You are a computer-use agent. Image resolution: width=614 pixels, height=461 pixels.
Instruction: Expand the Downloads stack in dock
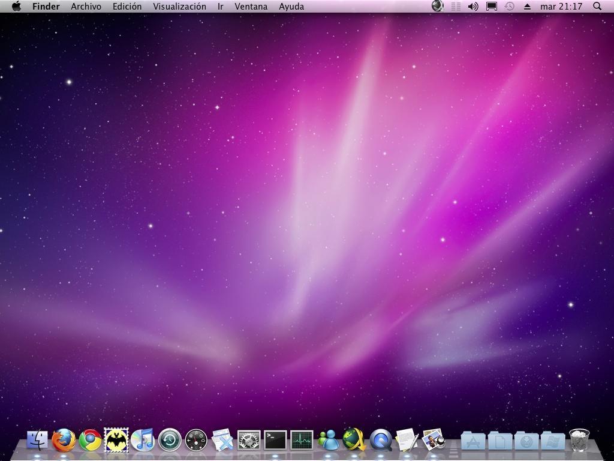(527, 441)
